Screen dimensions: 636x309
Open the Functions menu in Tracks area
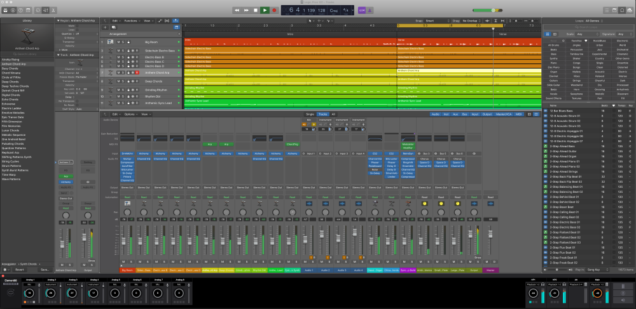pos(132,21)
